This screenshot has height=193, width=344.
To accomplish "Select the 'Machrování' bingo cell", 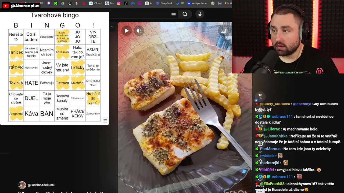I will coord(31,68).
